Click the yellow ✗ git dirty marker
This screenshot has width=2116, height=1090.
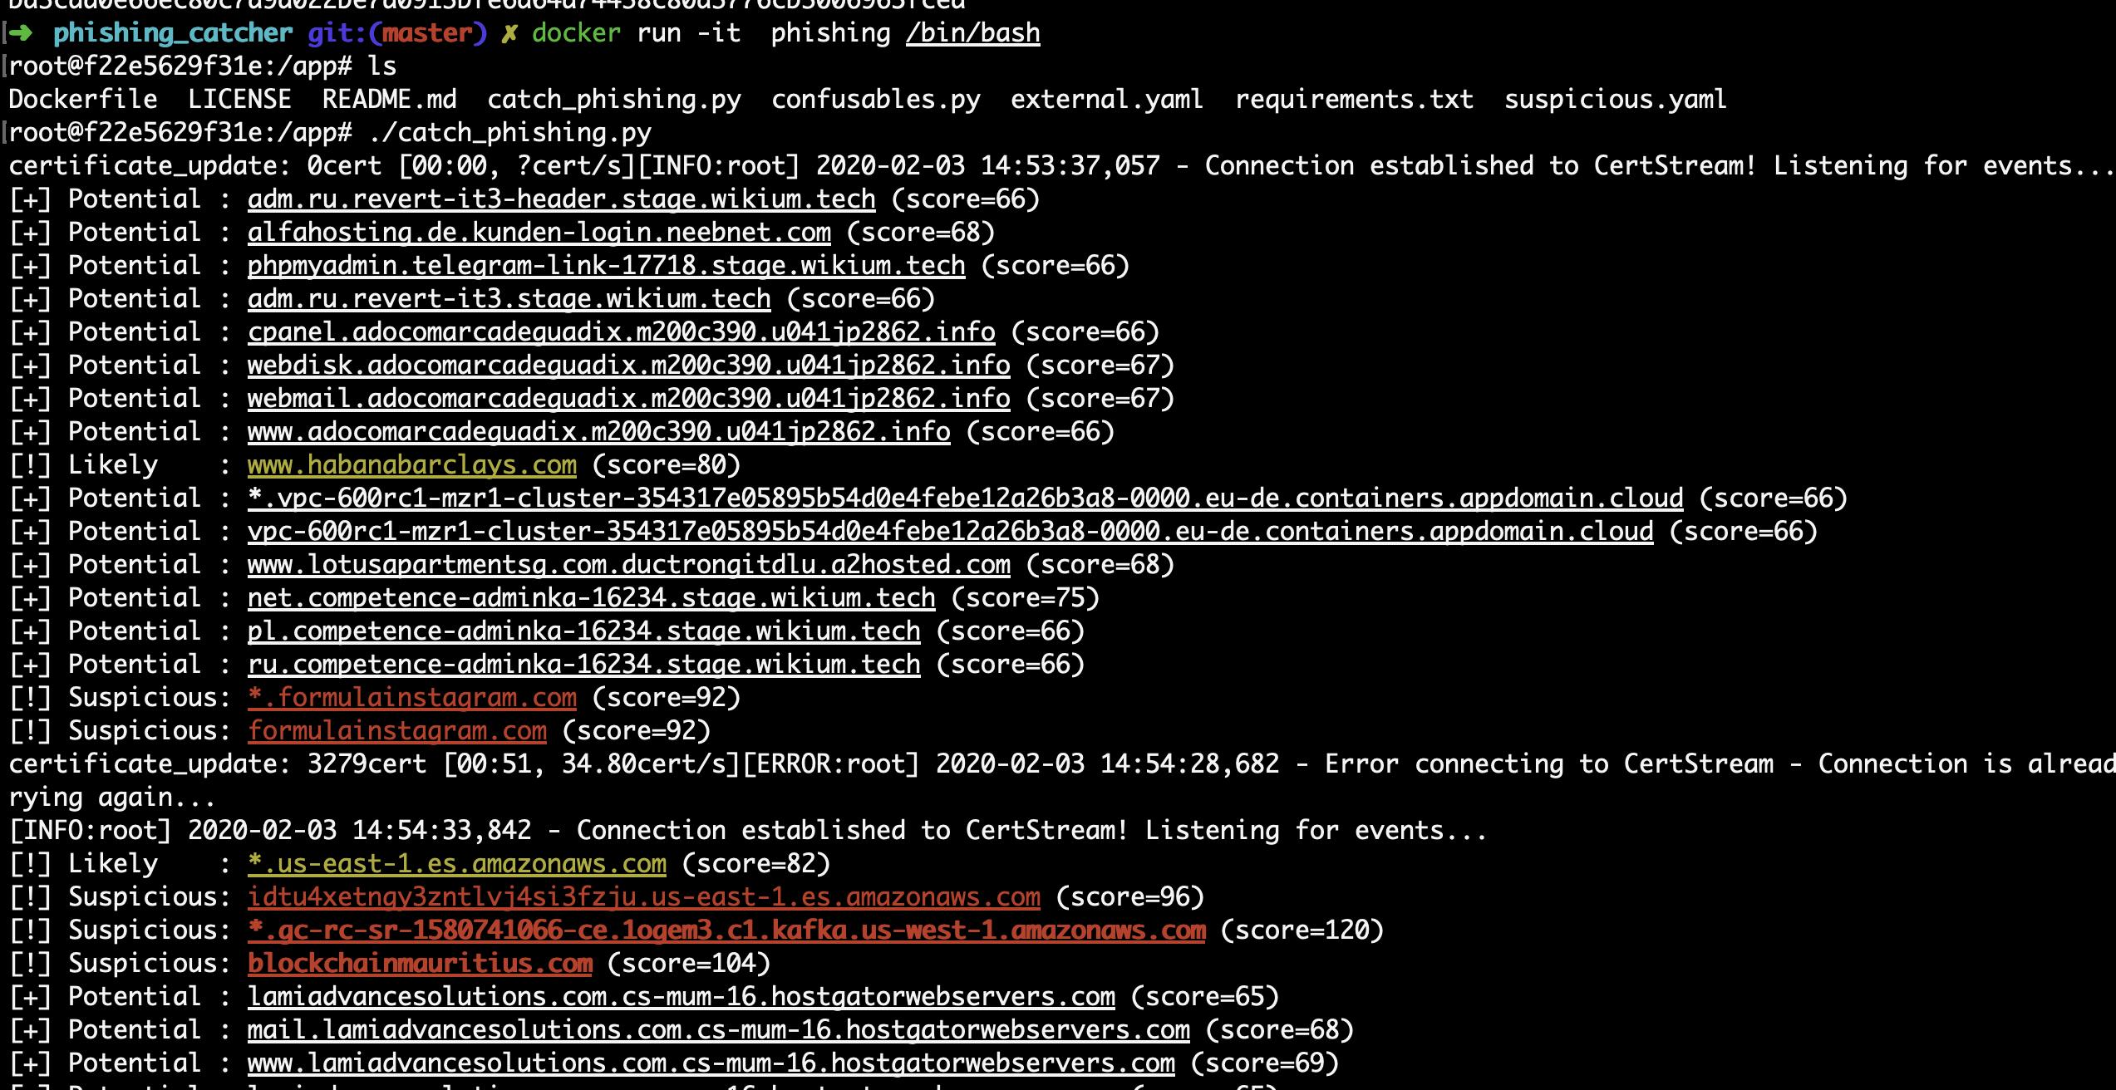point(509,33)
